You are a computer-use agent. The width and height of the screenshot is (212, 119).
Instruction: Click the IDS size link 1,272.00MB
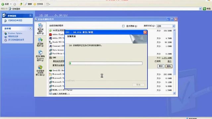click(167, 58)
